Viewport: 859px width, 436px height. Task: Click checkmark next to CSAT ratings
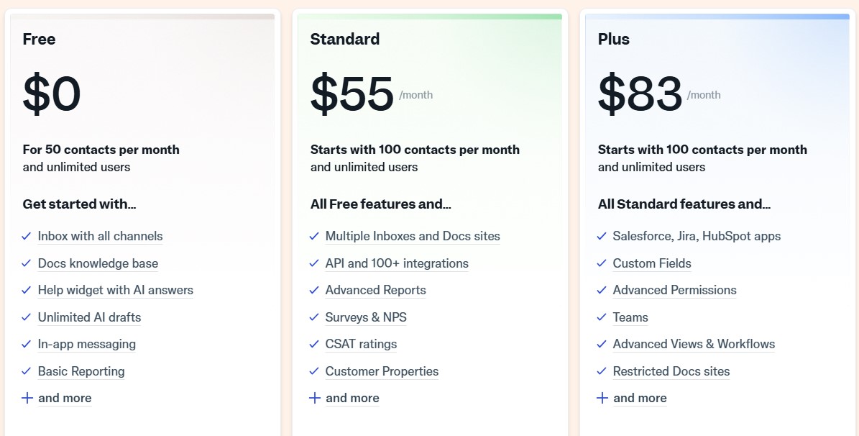tap(314, 345)
